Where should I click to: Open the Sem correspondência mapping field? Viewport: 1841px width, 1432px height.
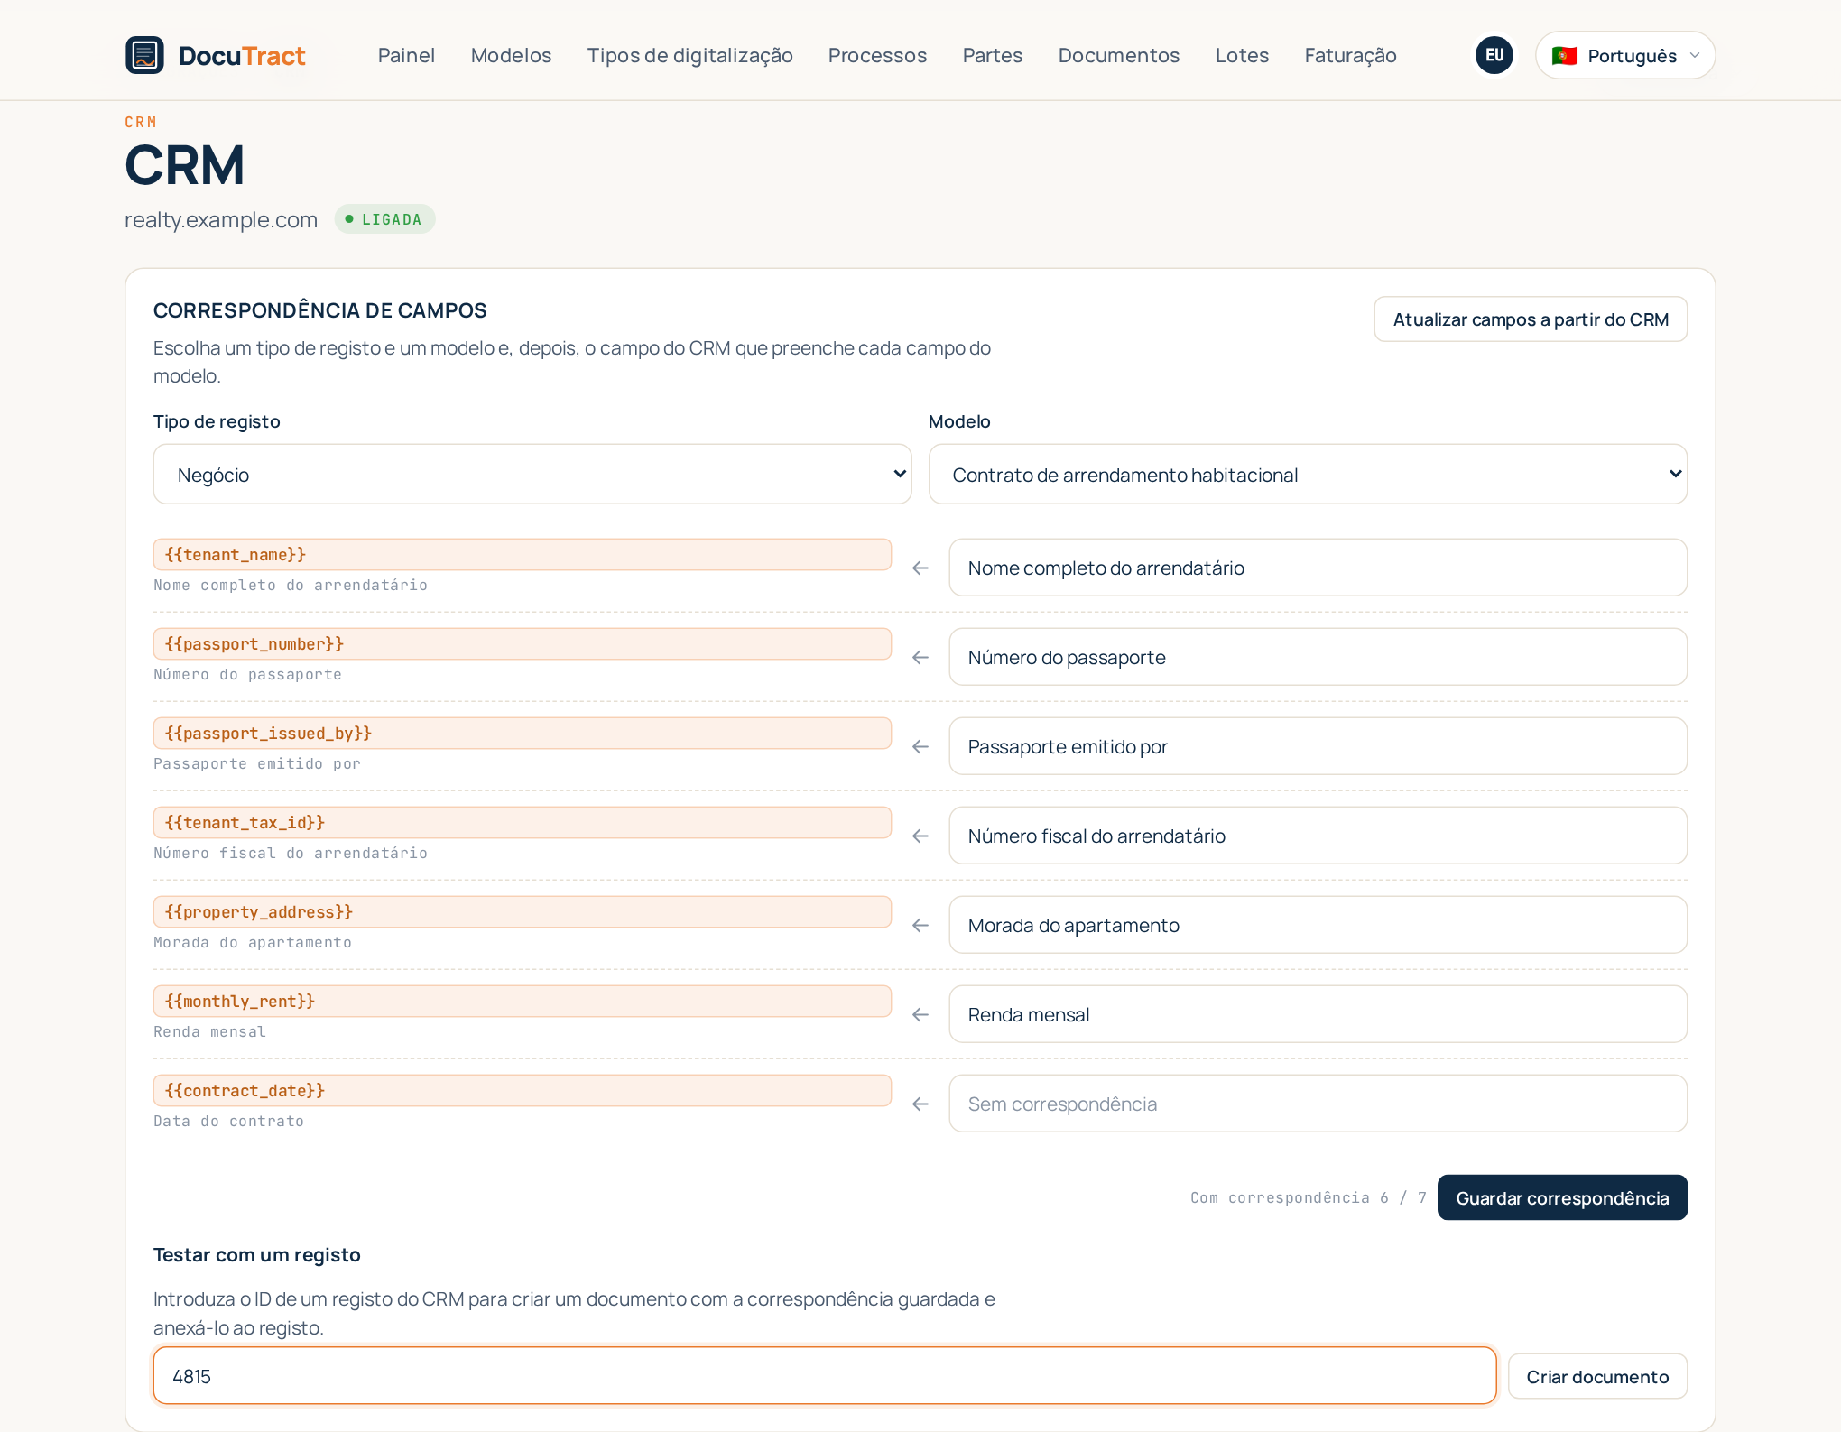tap(1318, 1104)
